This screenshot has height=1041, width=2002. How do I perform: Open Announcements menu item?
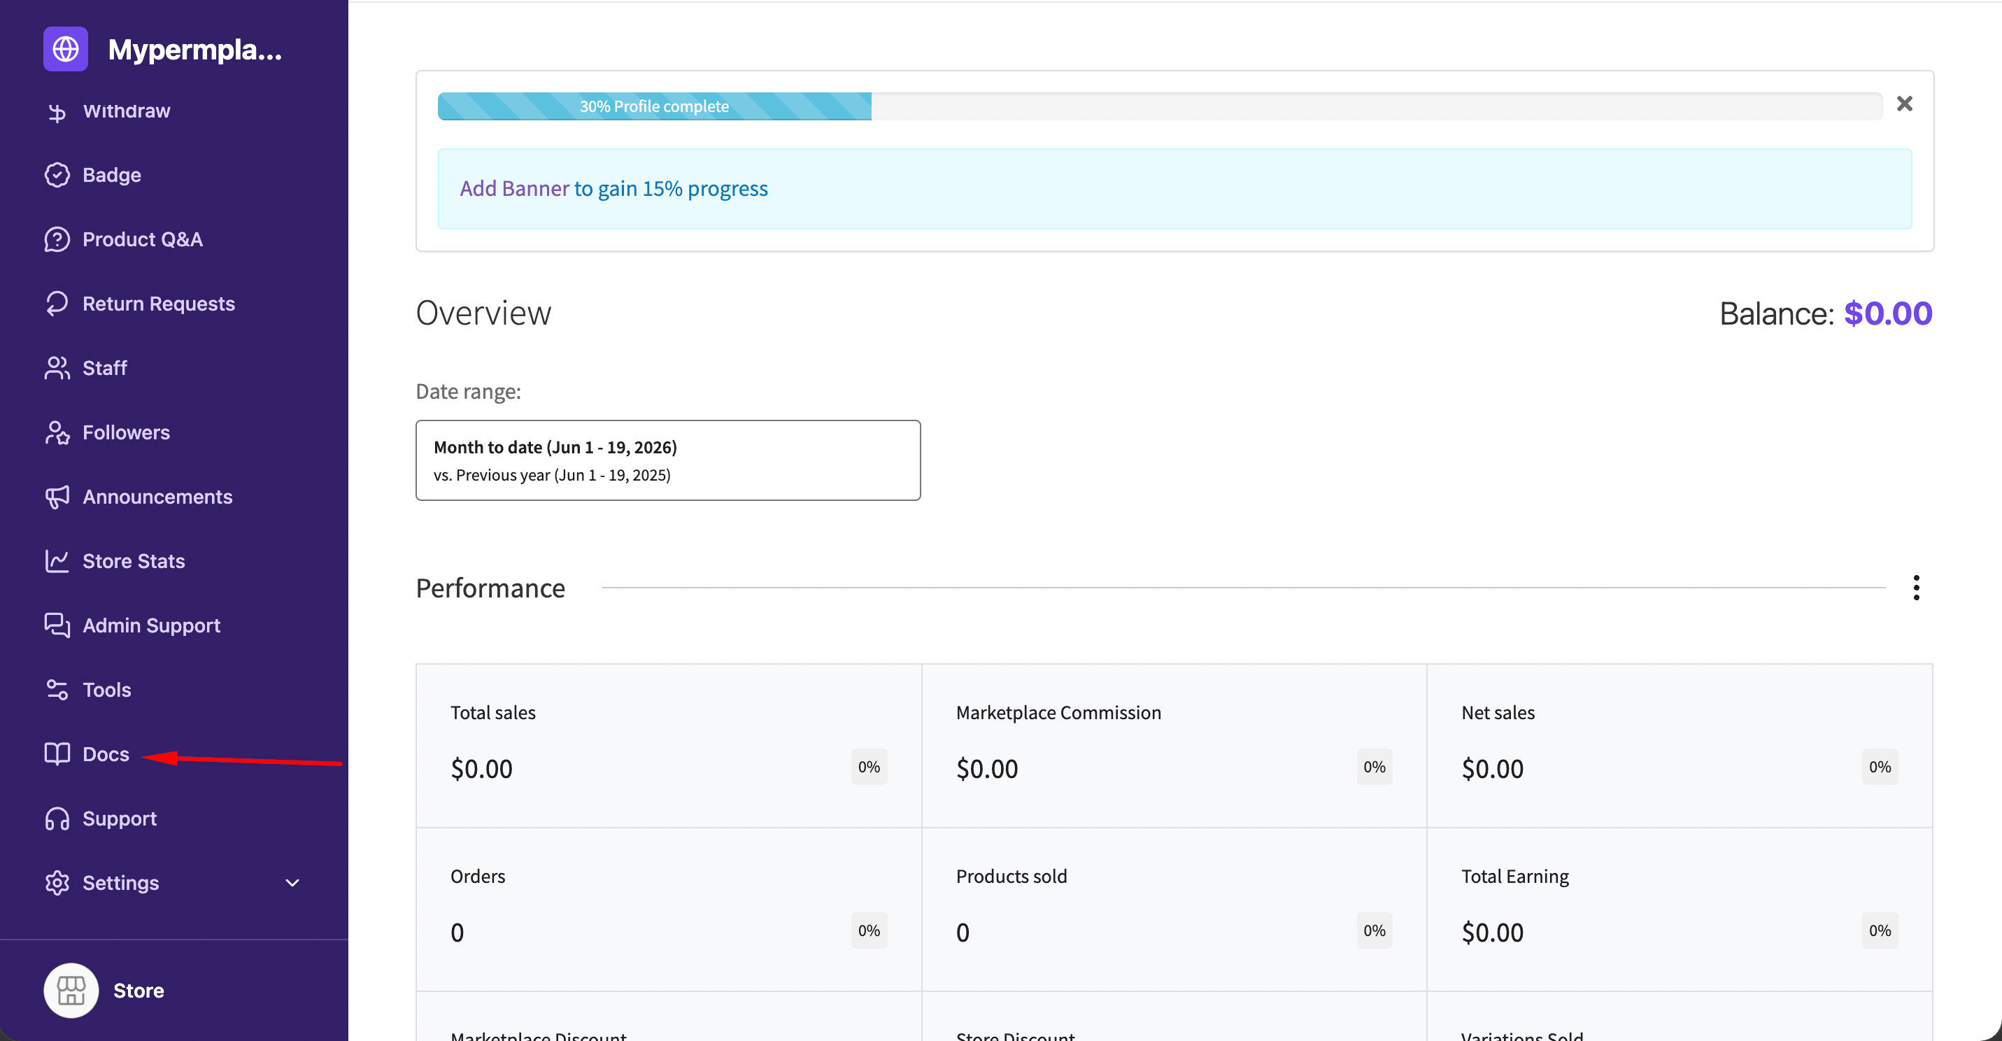click(x=157, y=497)
